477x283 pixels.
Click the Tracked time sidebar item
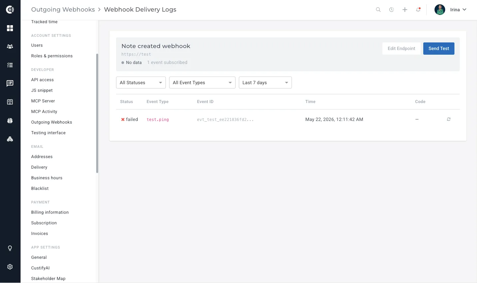pos(44,22)
